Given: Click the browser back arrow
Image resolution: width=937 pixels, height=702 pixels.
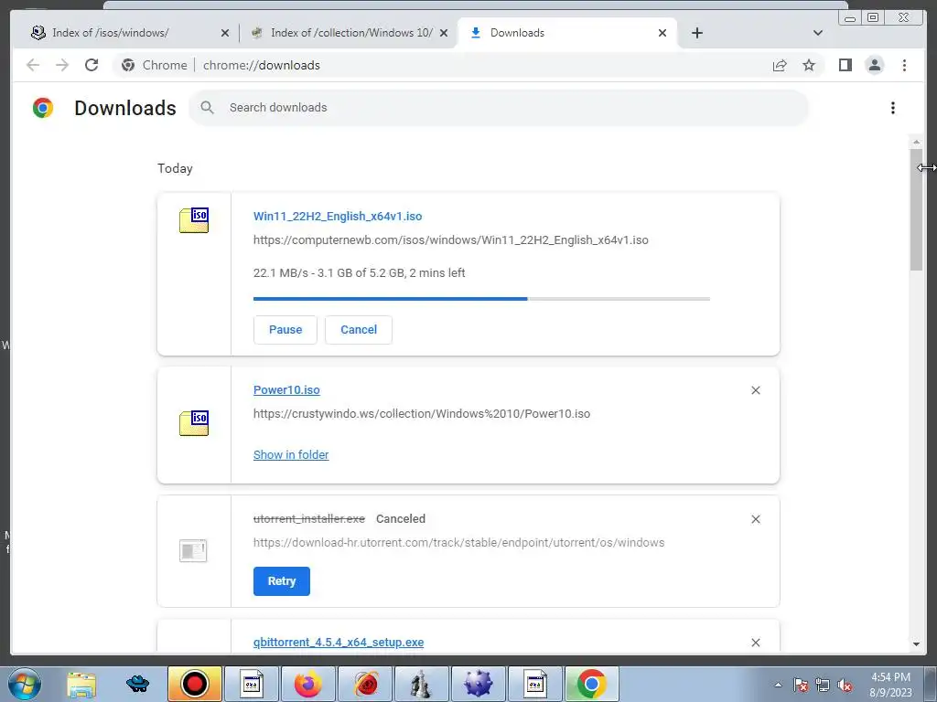Looking at the screenshot, I should 33,65.
